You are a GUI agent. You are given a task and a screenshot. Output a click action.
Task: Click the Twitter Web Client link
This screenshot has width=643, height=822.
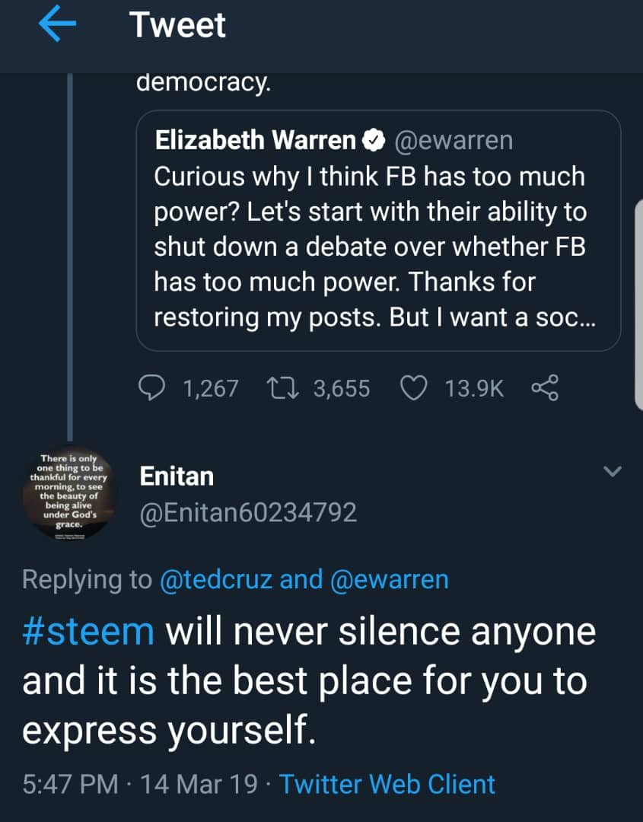(x=387, y=784)
